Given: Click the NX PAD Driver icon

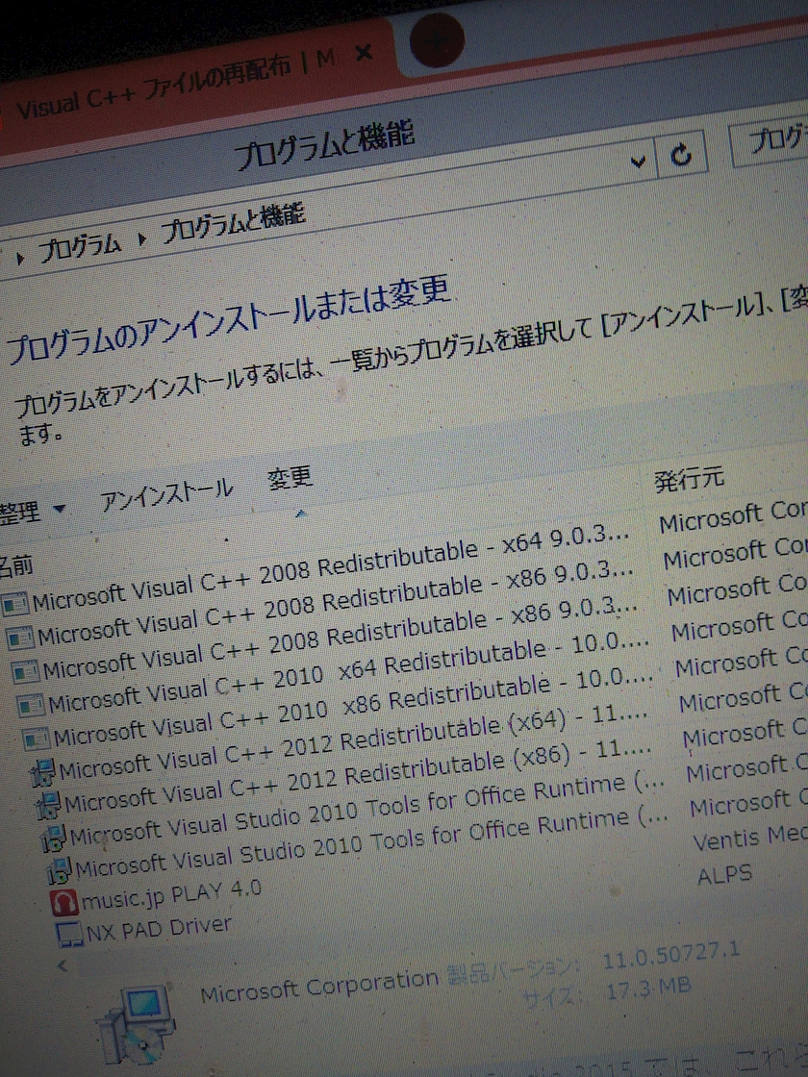Looking at the screenshot, I should pos(70,934).
